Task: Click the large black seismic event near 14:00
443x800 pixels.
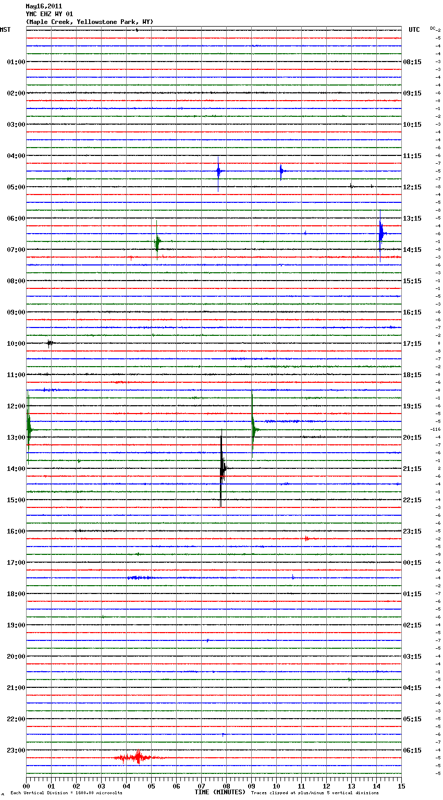Action: [223, 468]
